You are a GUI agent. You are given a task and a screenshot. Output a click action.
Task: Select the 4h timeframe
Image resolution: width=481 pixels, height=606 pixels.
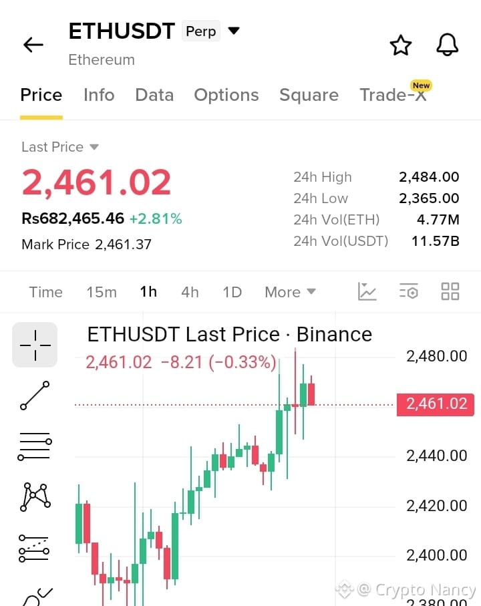[190, 292]
